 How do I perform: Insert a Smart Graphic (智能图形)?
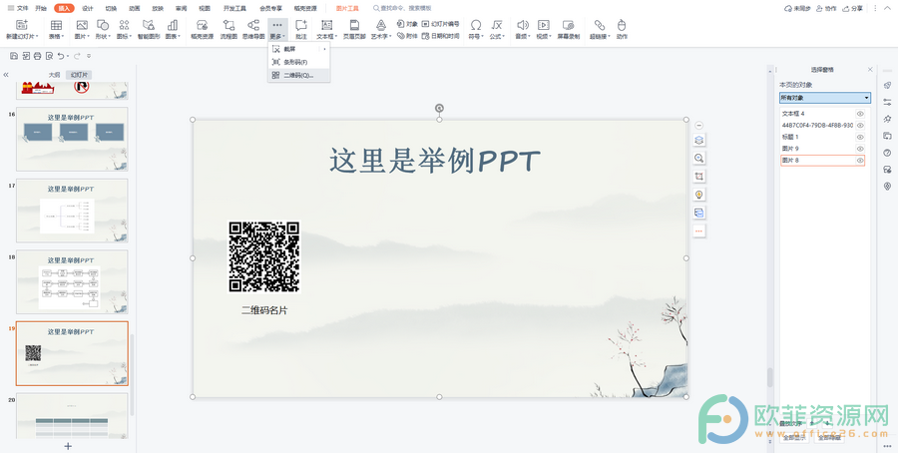[x=149, y=29]
